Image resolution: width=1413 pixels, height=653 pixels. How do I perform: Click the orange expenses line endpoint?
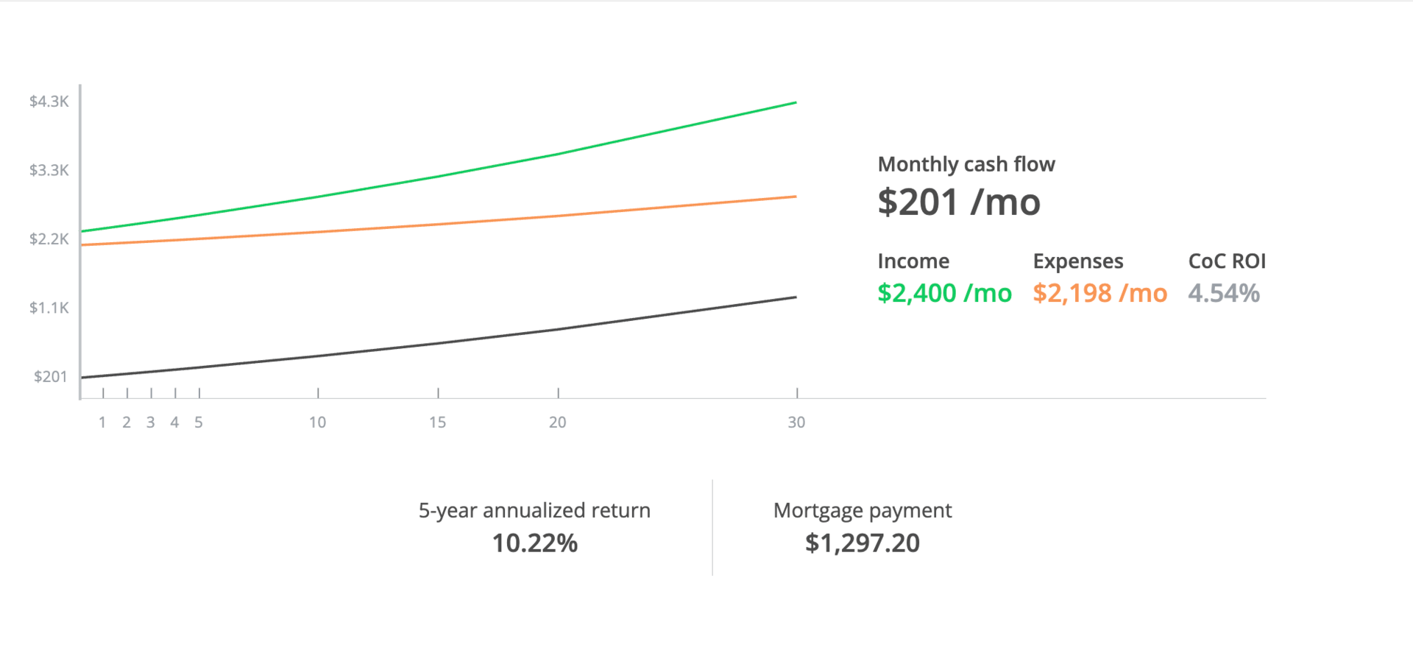(x=796, y=197)
